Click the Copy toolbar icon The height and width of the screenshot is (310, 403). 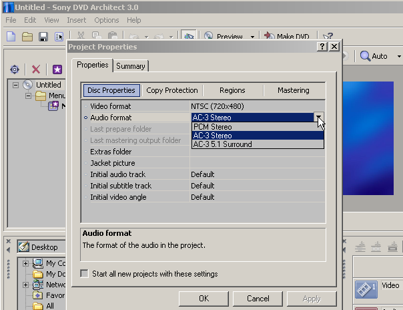[x=97, y=35]
